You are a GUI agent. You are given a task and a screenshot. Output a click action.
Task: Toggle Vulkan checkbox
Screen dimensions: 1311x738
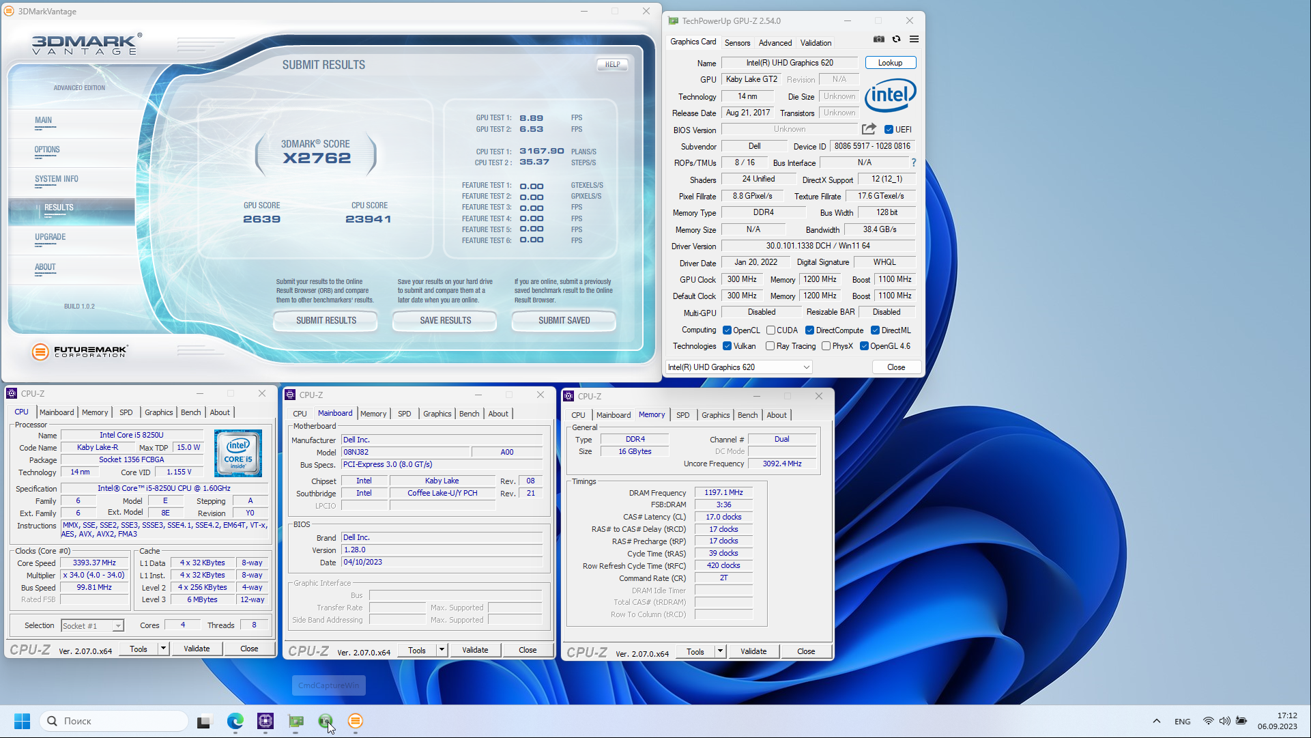tap(727, 346)
